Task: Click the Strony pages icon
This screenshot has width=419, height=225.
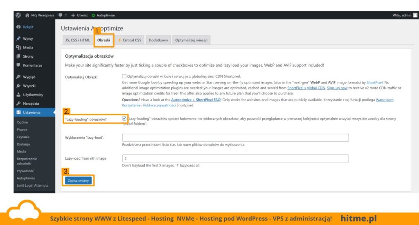Action: pos(18,56)
